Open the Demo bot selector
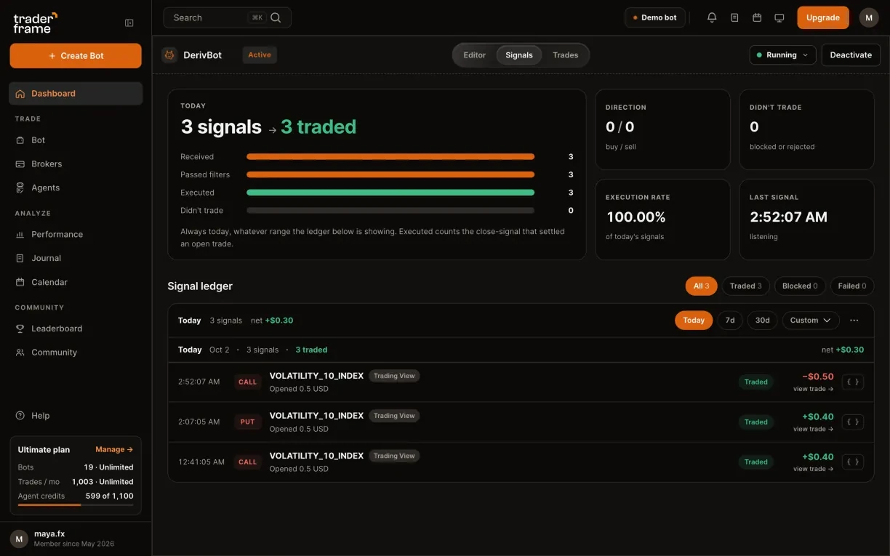This screenshot has width=890, height=556. (654, 17)
